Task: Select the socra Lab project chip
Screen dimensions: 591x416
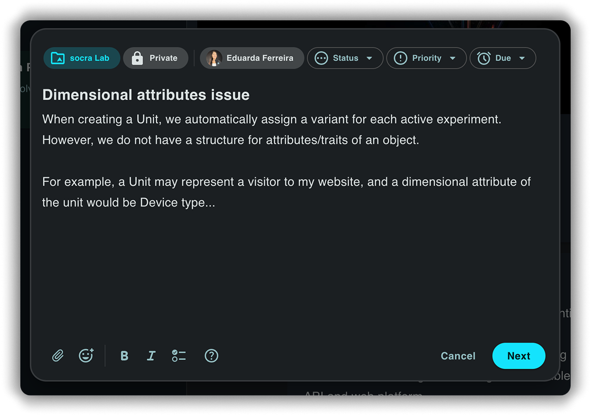Action: tap(82, 58)
